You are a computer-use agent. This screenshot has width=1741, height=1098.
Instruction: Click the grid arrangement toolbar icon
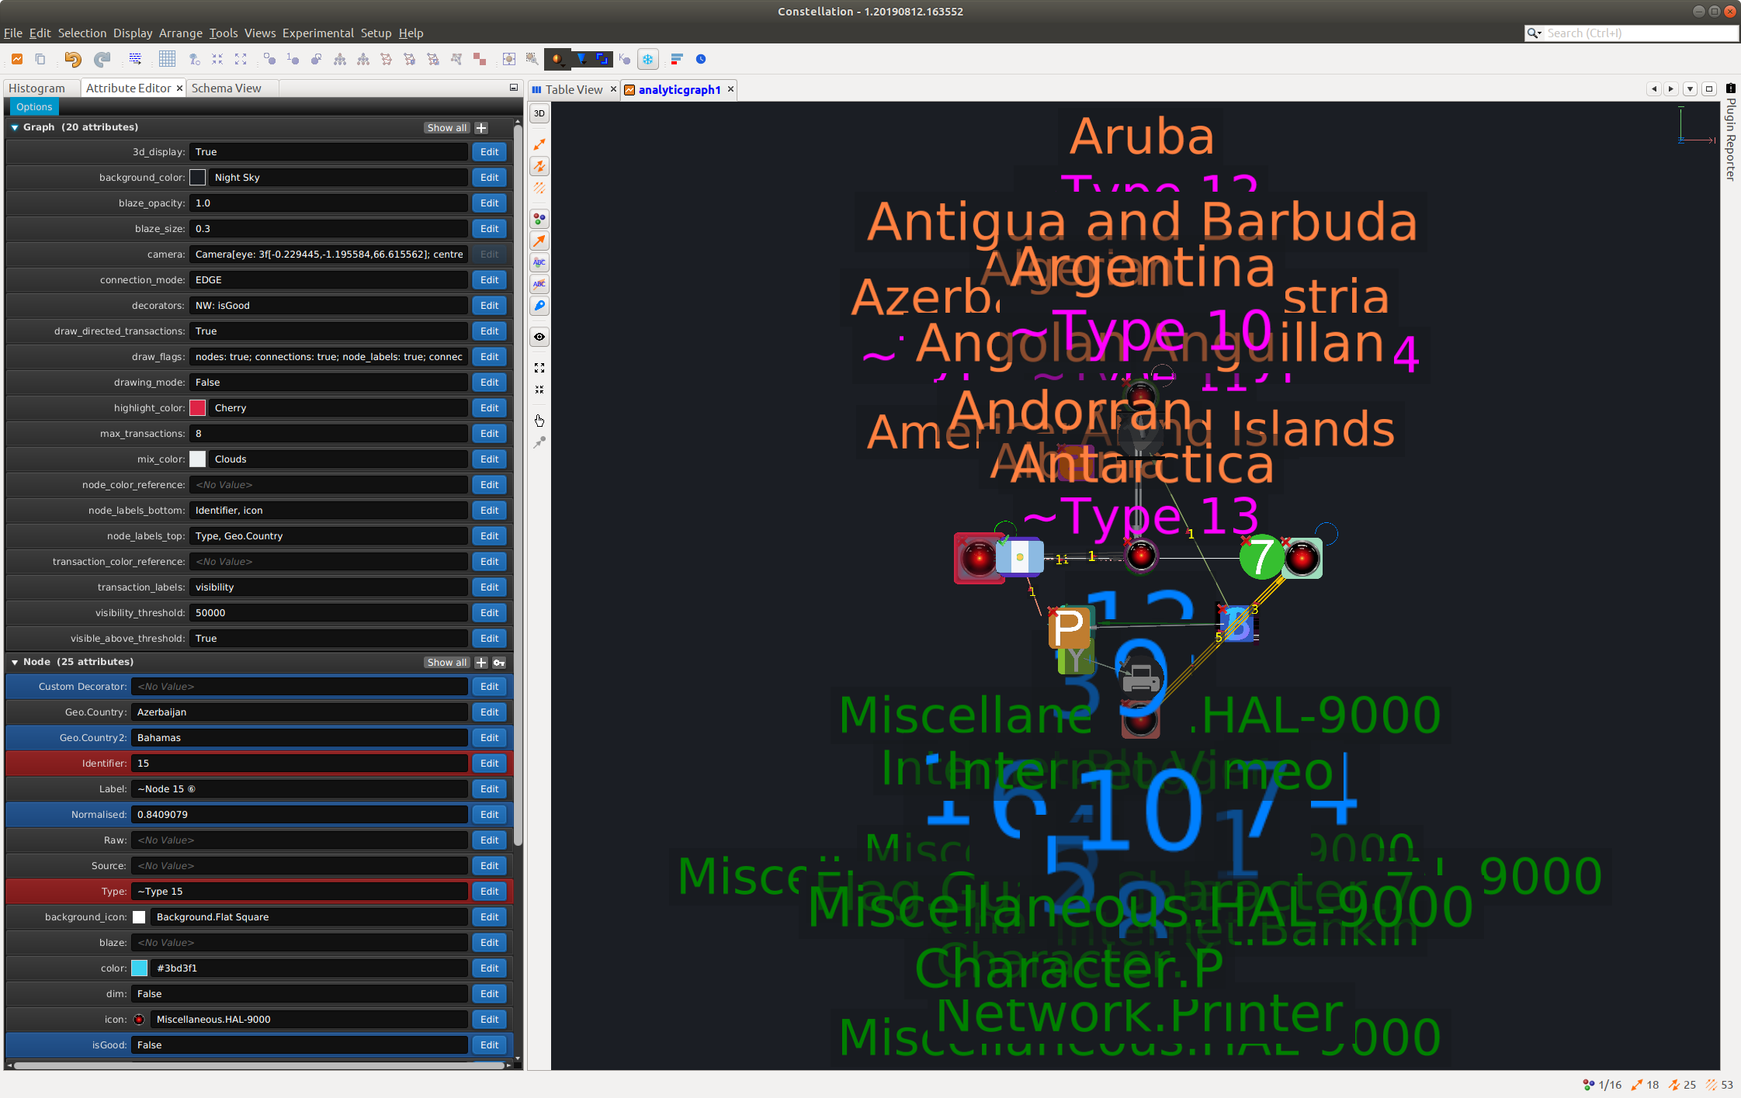[167, 59]
